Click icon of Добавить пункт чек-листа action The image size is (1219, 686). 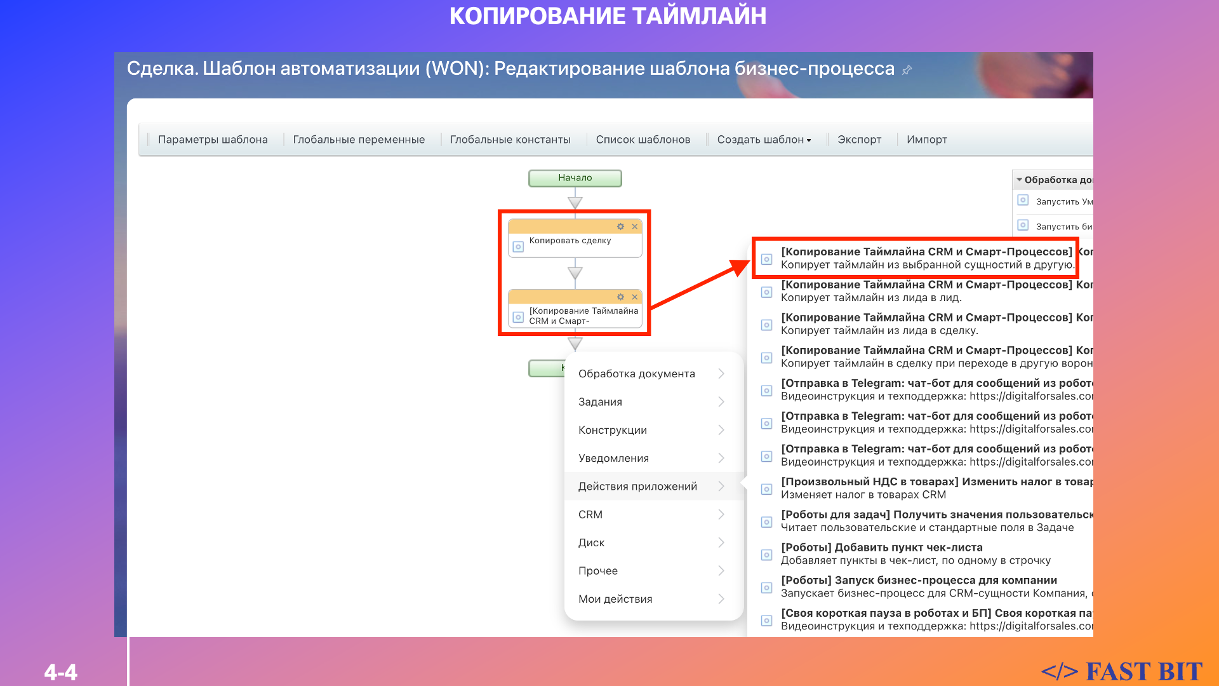click(767, 555)
